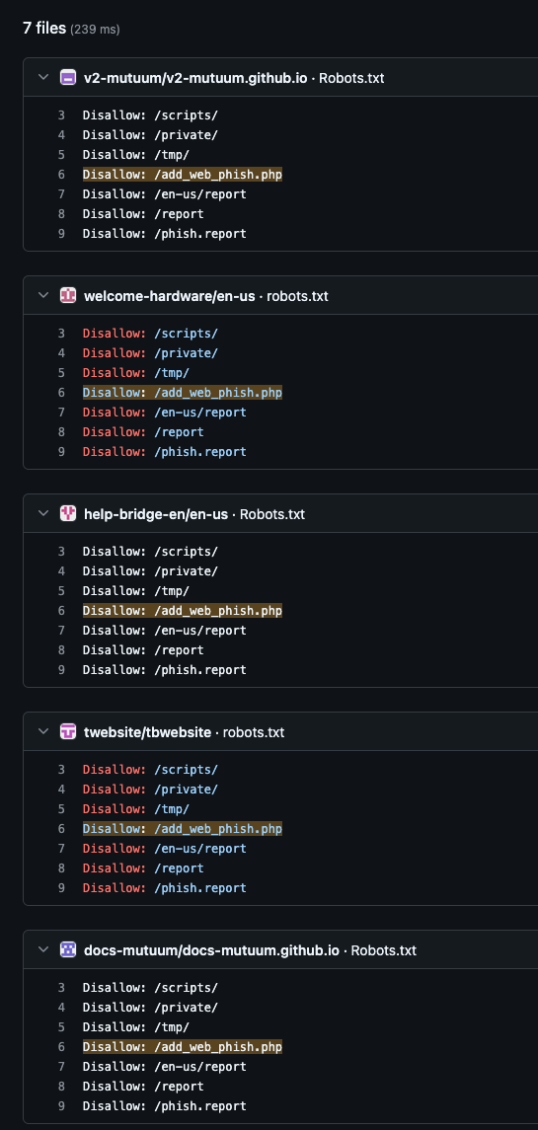
Task: Open the twebsite/tbwebsite repository link
Action: tap(148, 733)
